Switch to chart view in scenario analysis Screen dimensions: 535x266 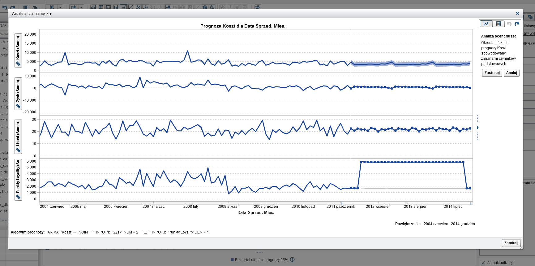pos(486,24)
